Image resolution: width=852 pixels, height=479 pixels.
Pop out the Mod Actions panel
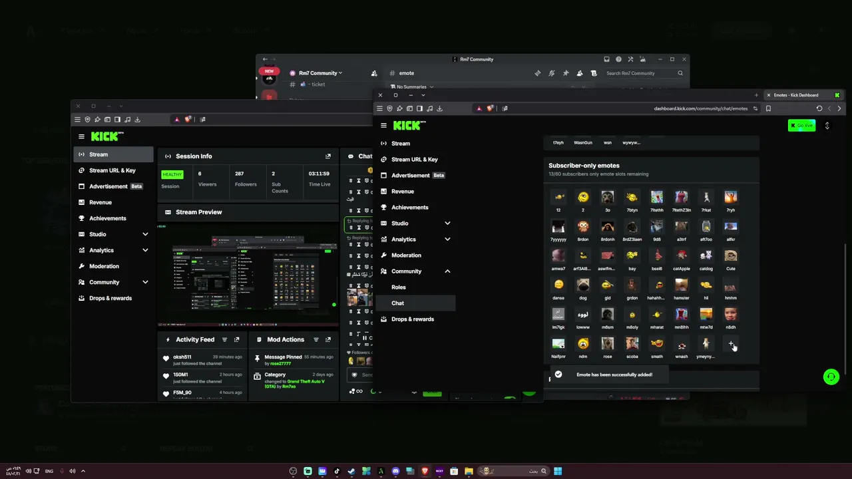[328, 340]
